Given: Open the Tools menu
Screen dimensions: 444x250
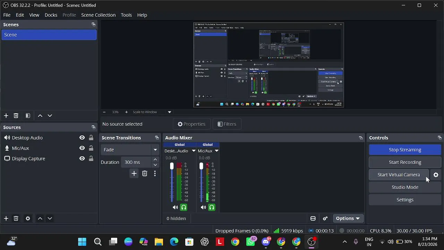Looking at the screenshot, I should click(126, 15).
